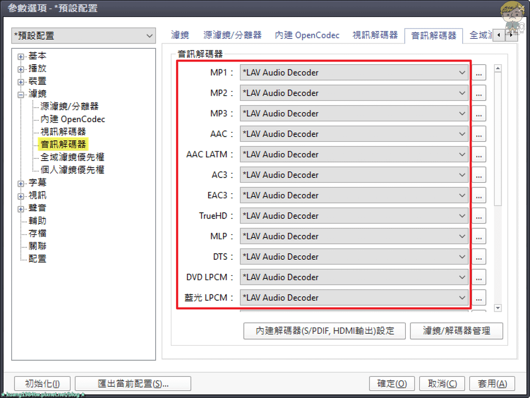Expand the 播放 tree node
The image size is (530, 398).
point(21,69)
